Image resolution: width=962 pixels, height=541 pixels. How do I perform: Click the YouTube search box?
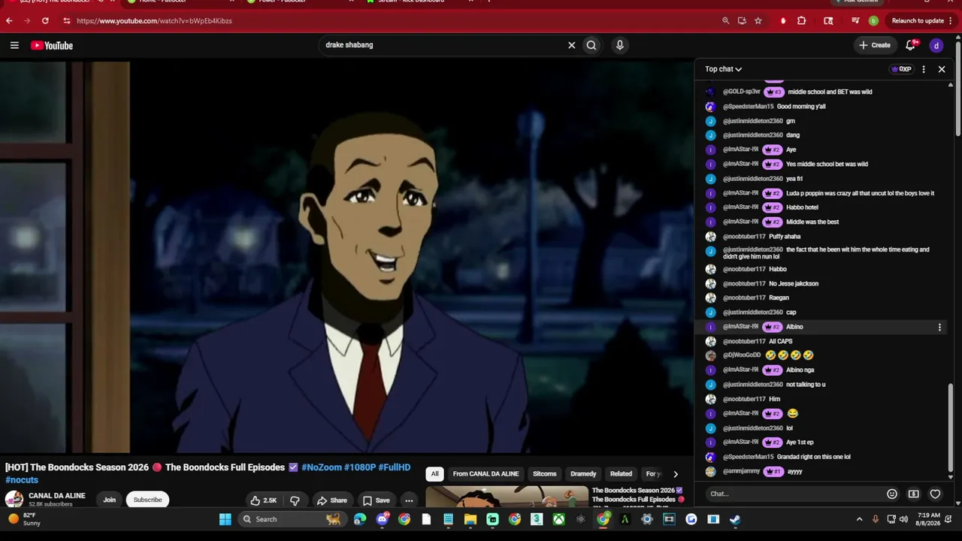(x=443, y=45)
